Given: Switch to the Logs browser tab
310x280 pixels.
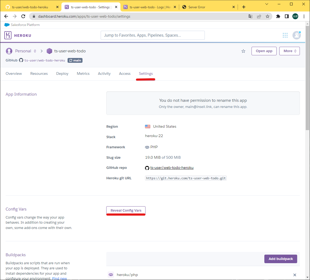Looking at the screenshot, I should click(150, 7).
